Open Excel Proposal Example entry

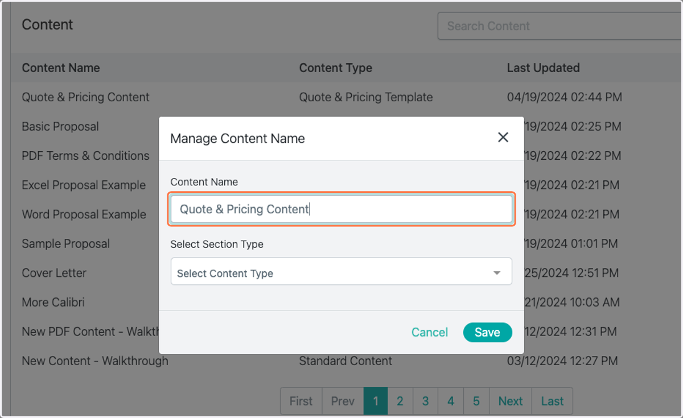(x=84, y=185)
